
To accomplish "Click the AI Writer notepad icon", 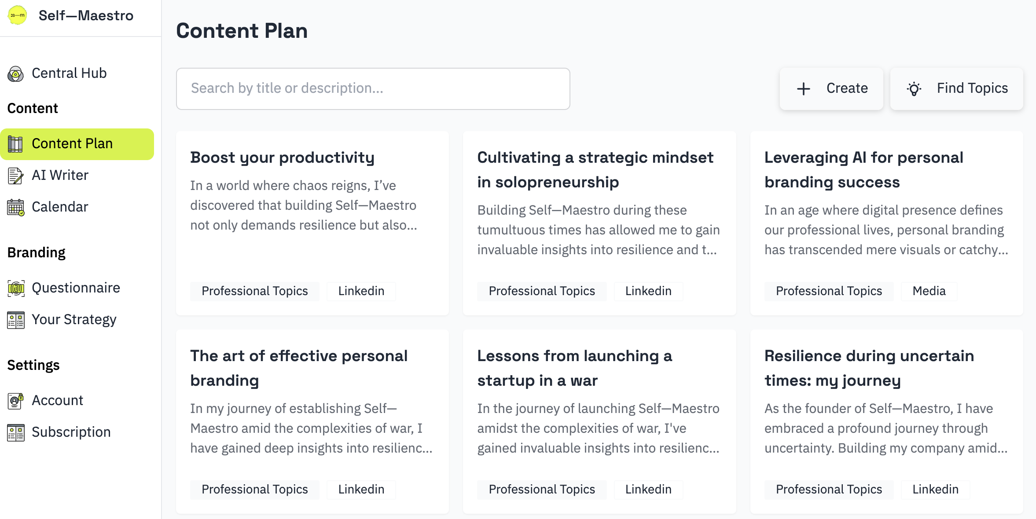I will pyautogui.click(x=16, y=175).
